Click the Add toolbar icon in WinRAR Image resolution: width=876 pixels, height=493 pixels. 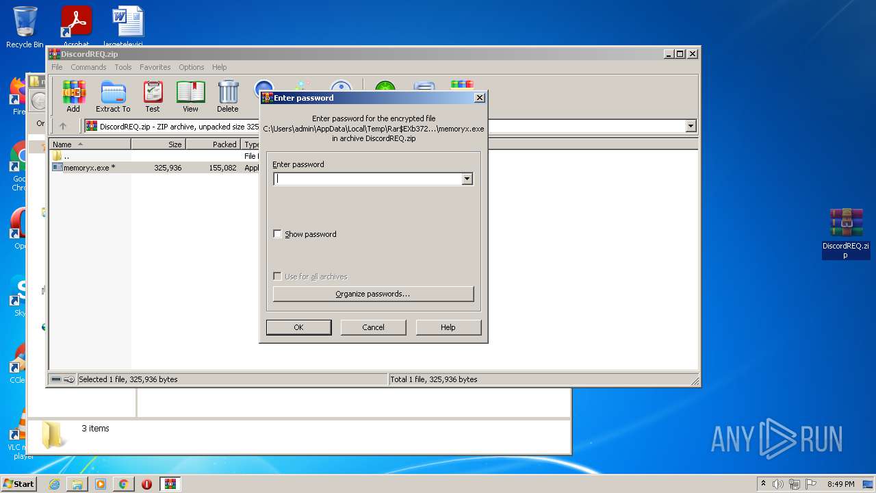click(73, 96)
